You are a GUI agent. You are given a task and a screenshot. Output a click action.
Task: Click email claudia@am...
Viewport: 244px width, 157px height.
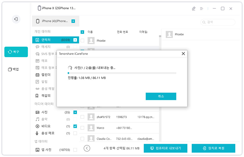[146, 139]
